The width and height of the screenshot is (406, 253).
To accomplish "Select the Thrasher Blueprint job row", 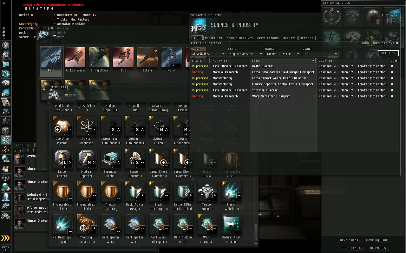I will 295,90.
